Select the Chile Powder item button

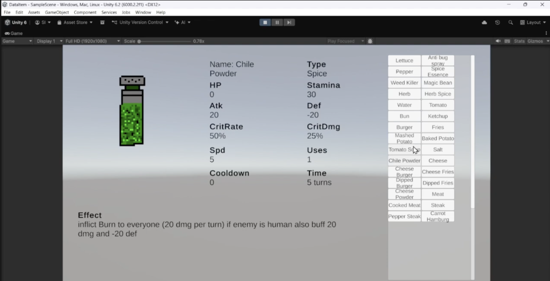[x=404, y=161]
